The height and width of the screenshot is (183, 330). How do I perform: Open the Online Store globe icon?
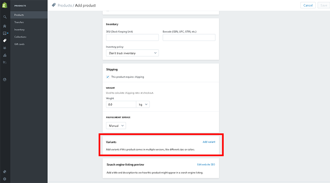click(5, 80)
